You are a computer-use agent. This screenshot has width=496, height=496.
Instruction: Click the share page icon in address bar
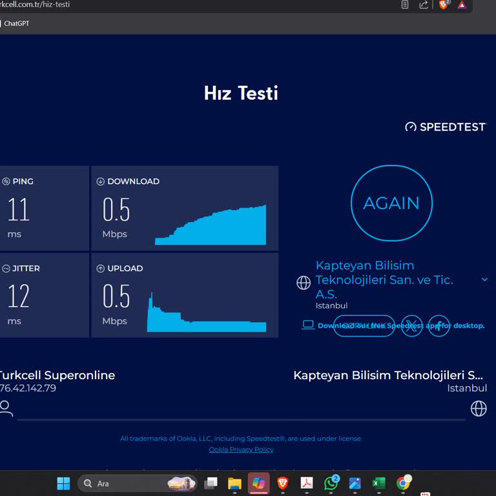click(x=424, y=5)
